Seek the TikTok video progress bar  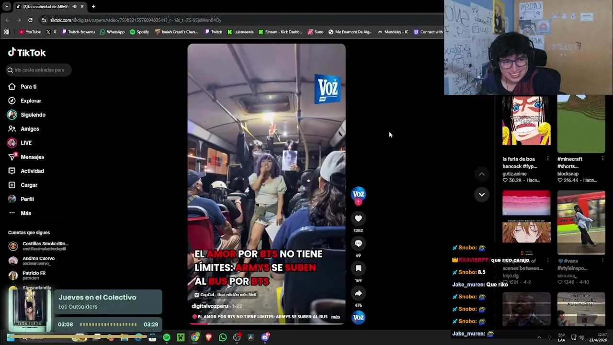266,323
